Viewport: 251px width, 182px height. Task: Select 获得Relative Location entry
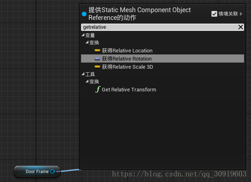pyautogui.click(x=163, y=51)
